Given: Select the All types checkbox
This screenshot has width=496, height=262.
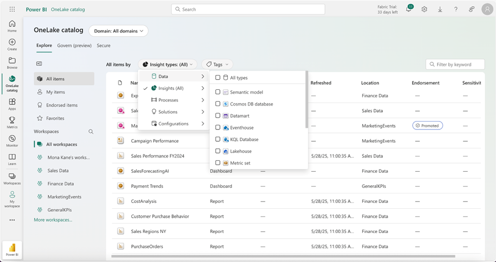Looking at the screenshot, I should pos(218,78).
